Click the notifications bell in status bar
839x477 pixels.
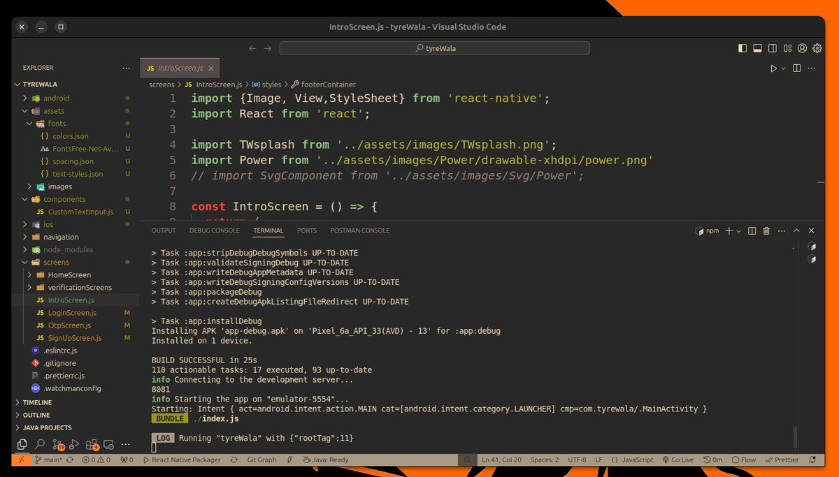coord(812,460)
